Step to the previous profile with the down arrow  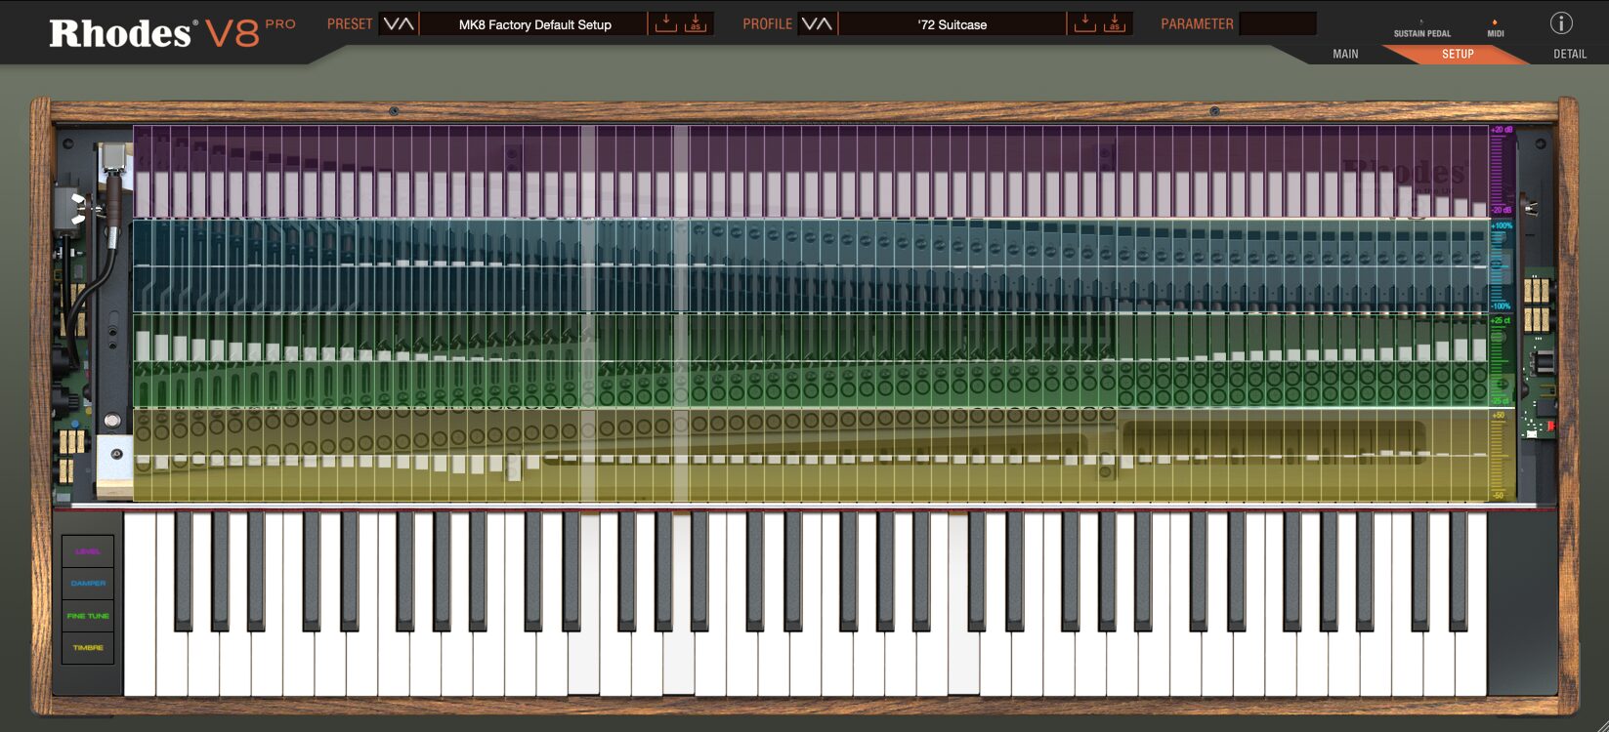click(809, 24)
